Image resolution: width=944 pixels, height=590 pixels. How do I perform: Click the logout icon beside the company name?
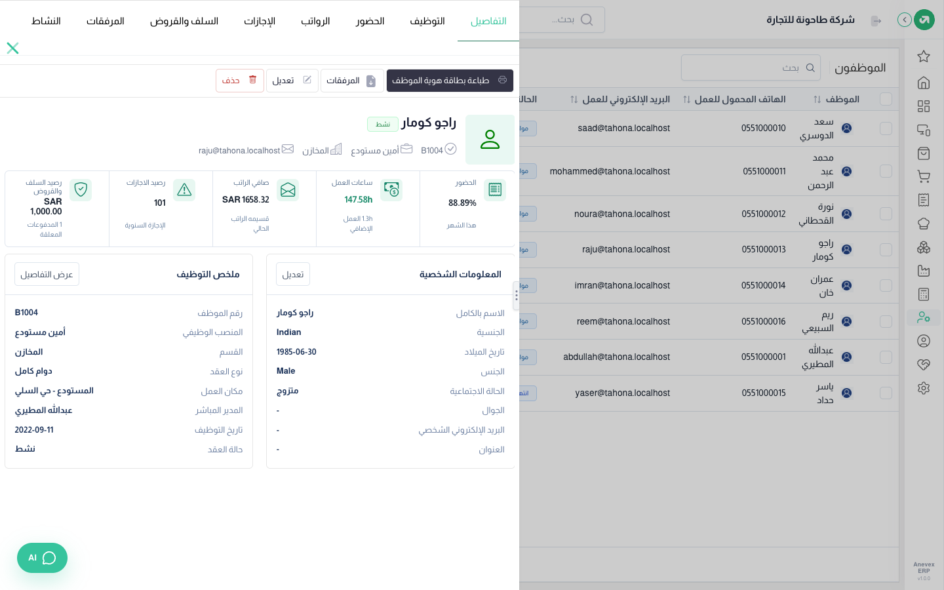click(876, 21)
